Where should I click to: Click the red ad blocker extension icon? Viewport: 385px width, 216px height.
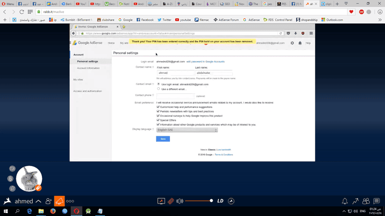[361, 12]
